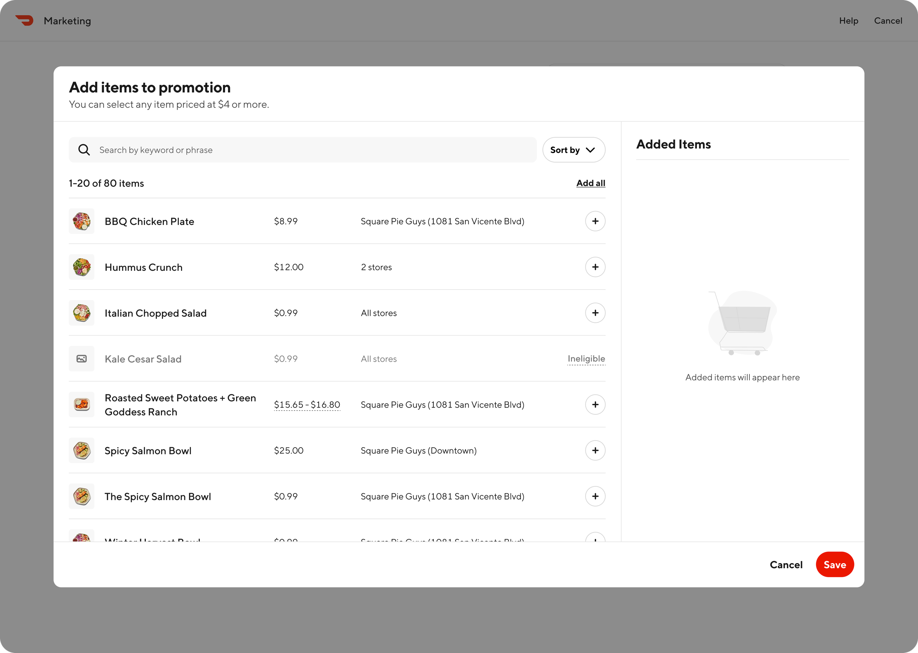Click plus for The Spicy Salmon Bowl

point(595,496)
